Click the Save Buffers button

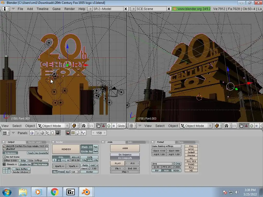click(x=21, y=169)
